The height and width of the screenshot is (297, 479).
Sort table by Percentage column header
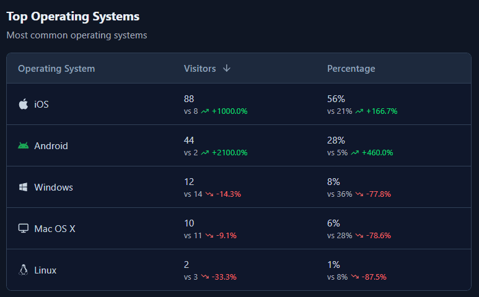tap(351, 69)
